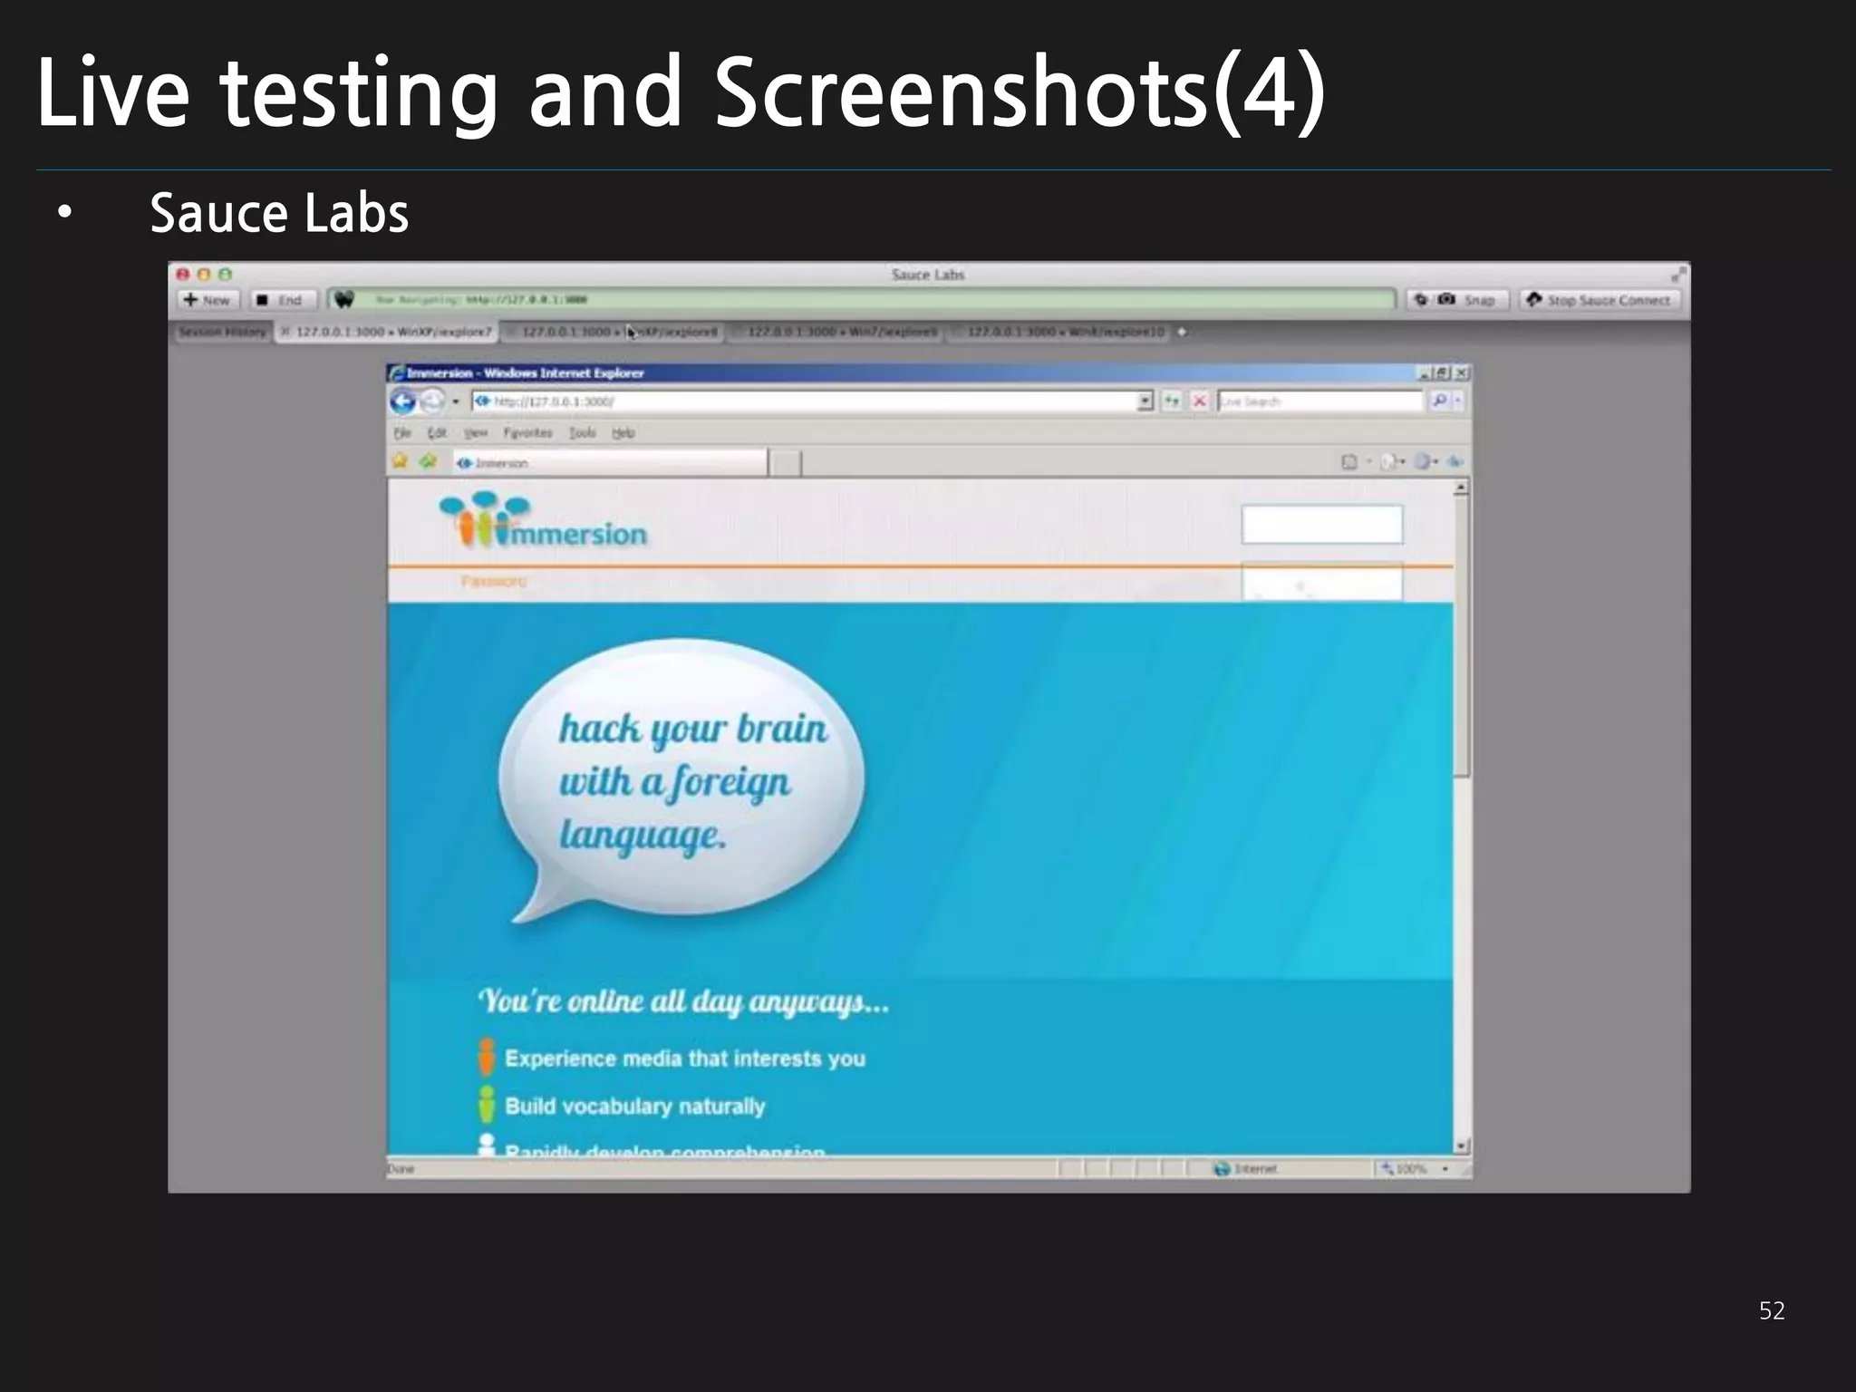Viewport: 1856px width, 1392px height.
Task: Open the Session History tab
Action: click(222, 332)
